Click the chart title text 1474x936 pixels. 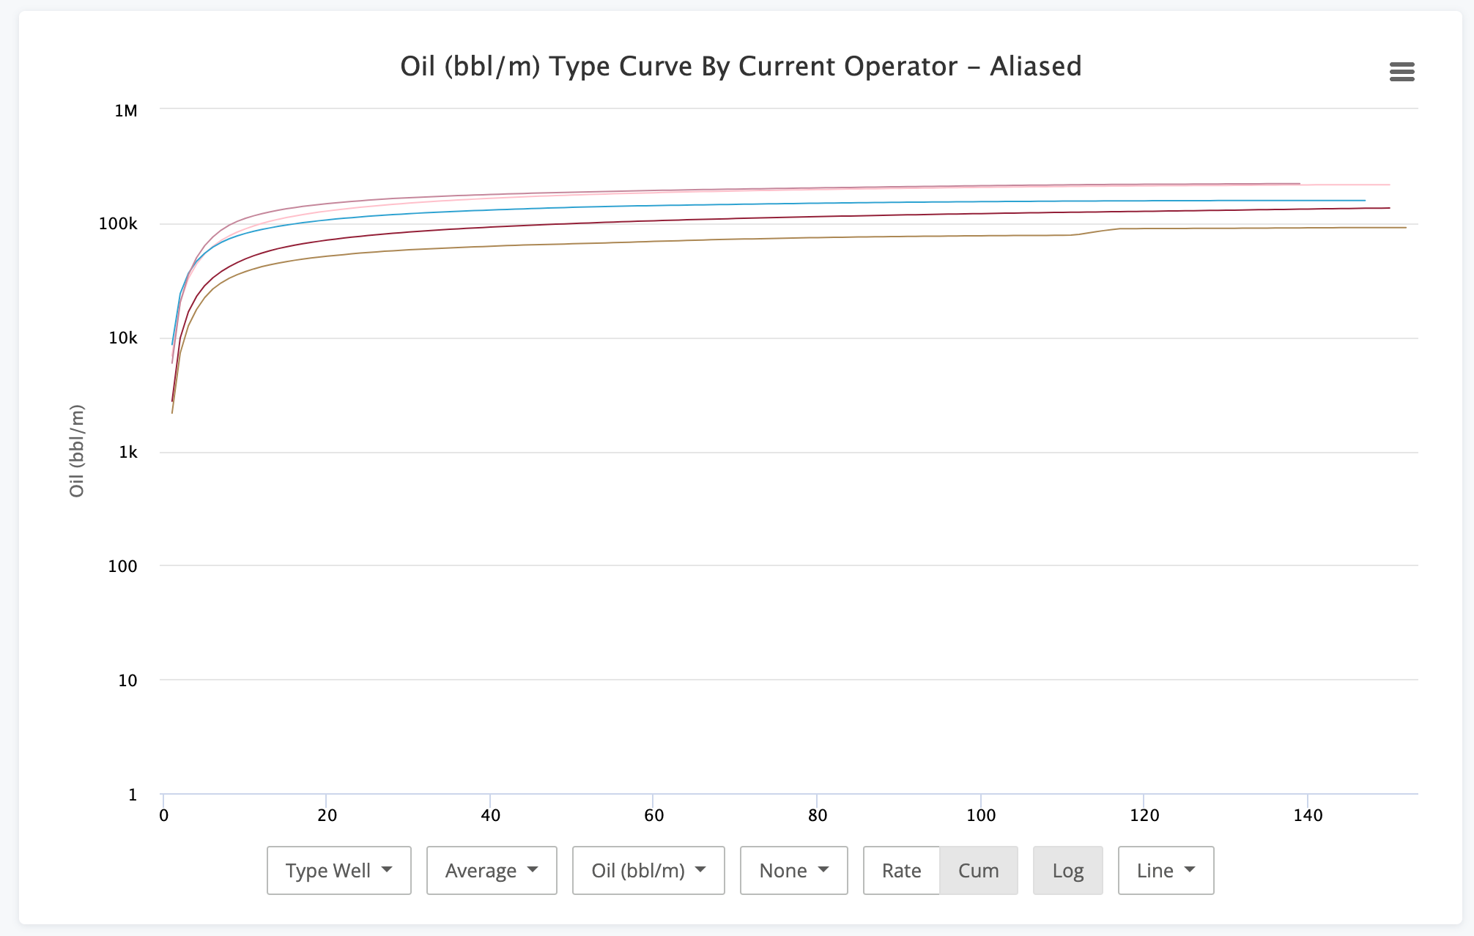[x=740, y=67]
